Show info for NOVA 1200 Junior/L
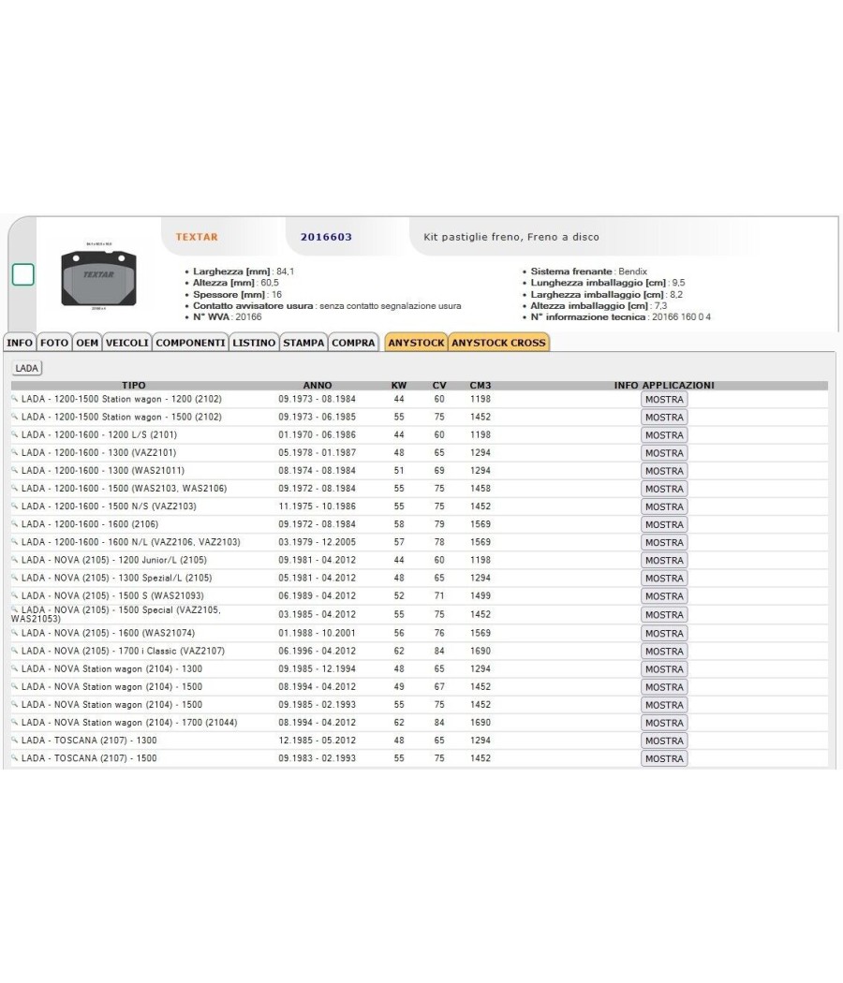 [664, 561]
